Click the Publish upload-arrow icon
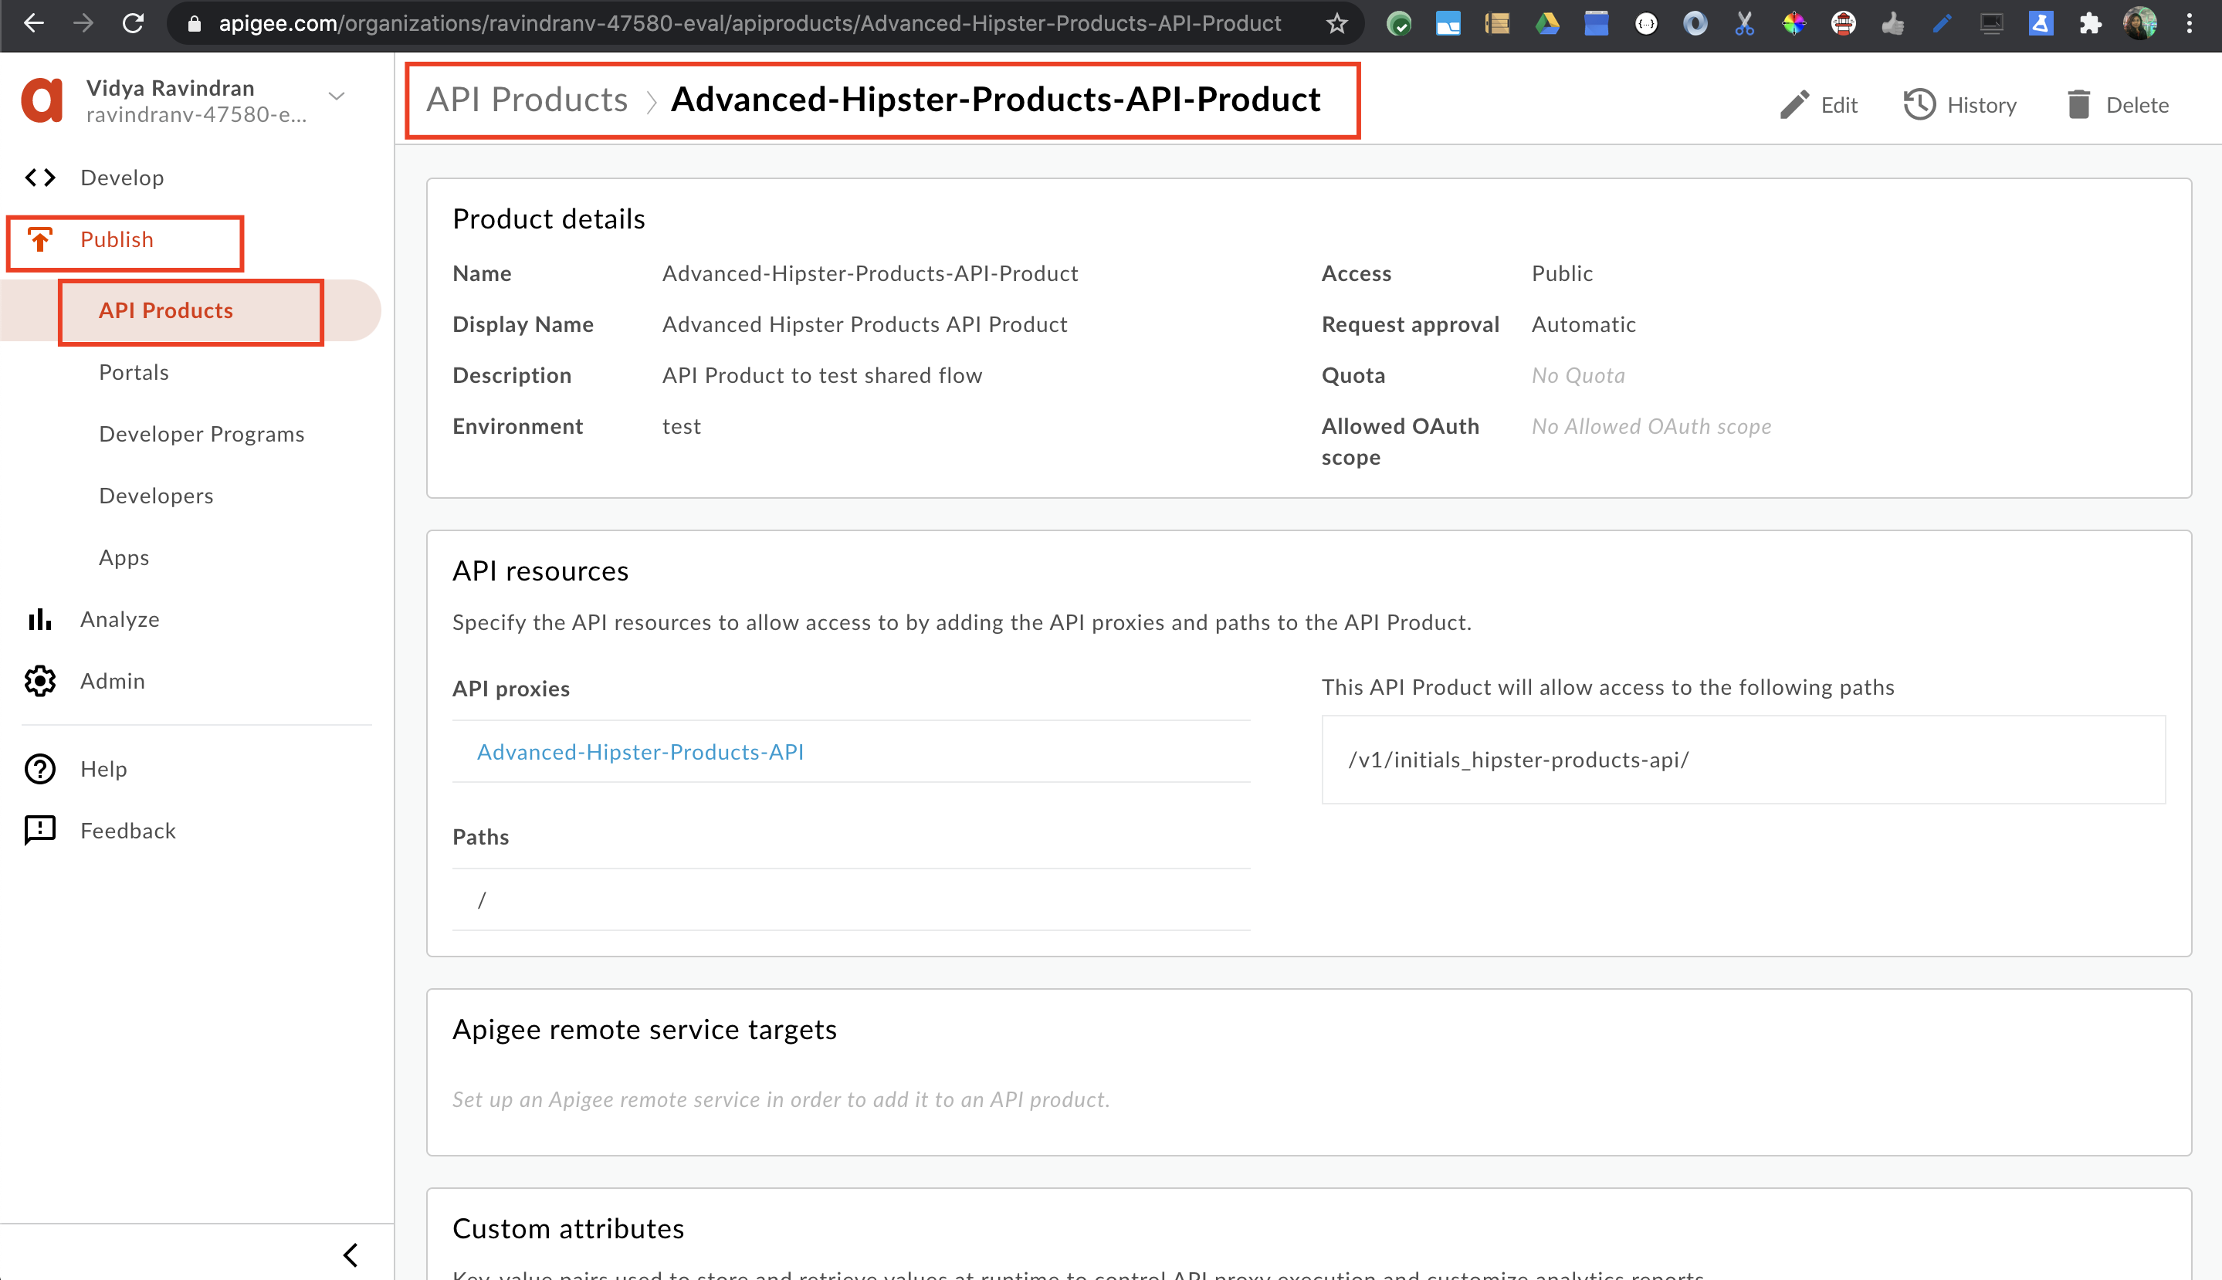The image size is (2222, 1280). pos(40,239)
